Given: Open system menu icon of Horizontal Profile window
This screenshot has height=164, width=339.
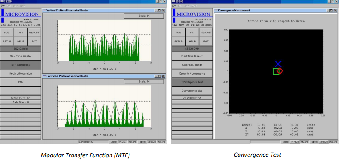Looking at the screenshot, I should (x=44, y=76).
